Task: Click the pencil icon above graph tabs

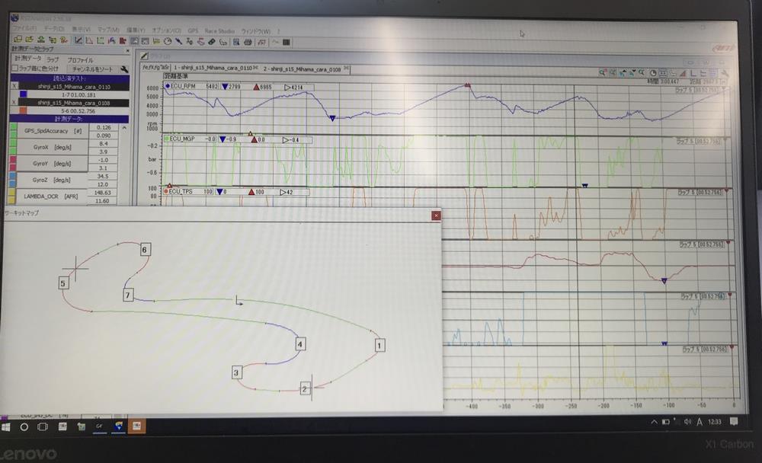Action: (144, 56)
